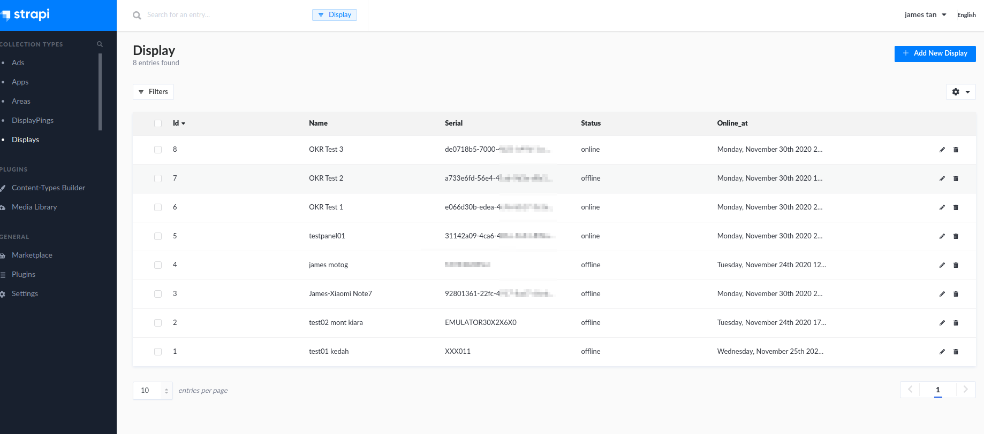The height and width of the screenshot is (434, 984).
Task: Click the magnifier icon in top search bar
Action: coord(137,15)
